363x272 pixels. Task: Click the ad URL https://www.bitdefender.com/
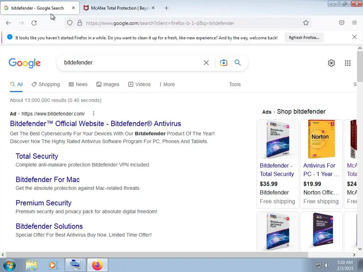(53, 114)
